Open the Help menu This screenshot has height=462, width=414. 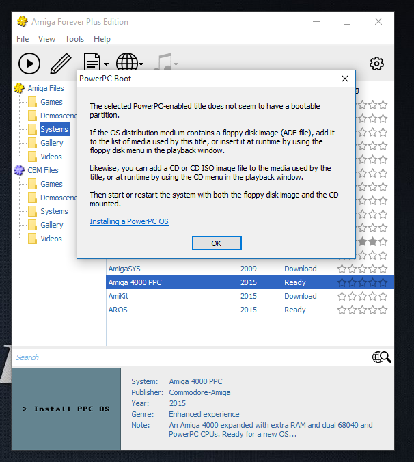[x=102, y=39]
